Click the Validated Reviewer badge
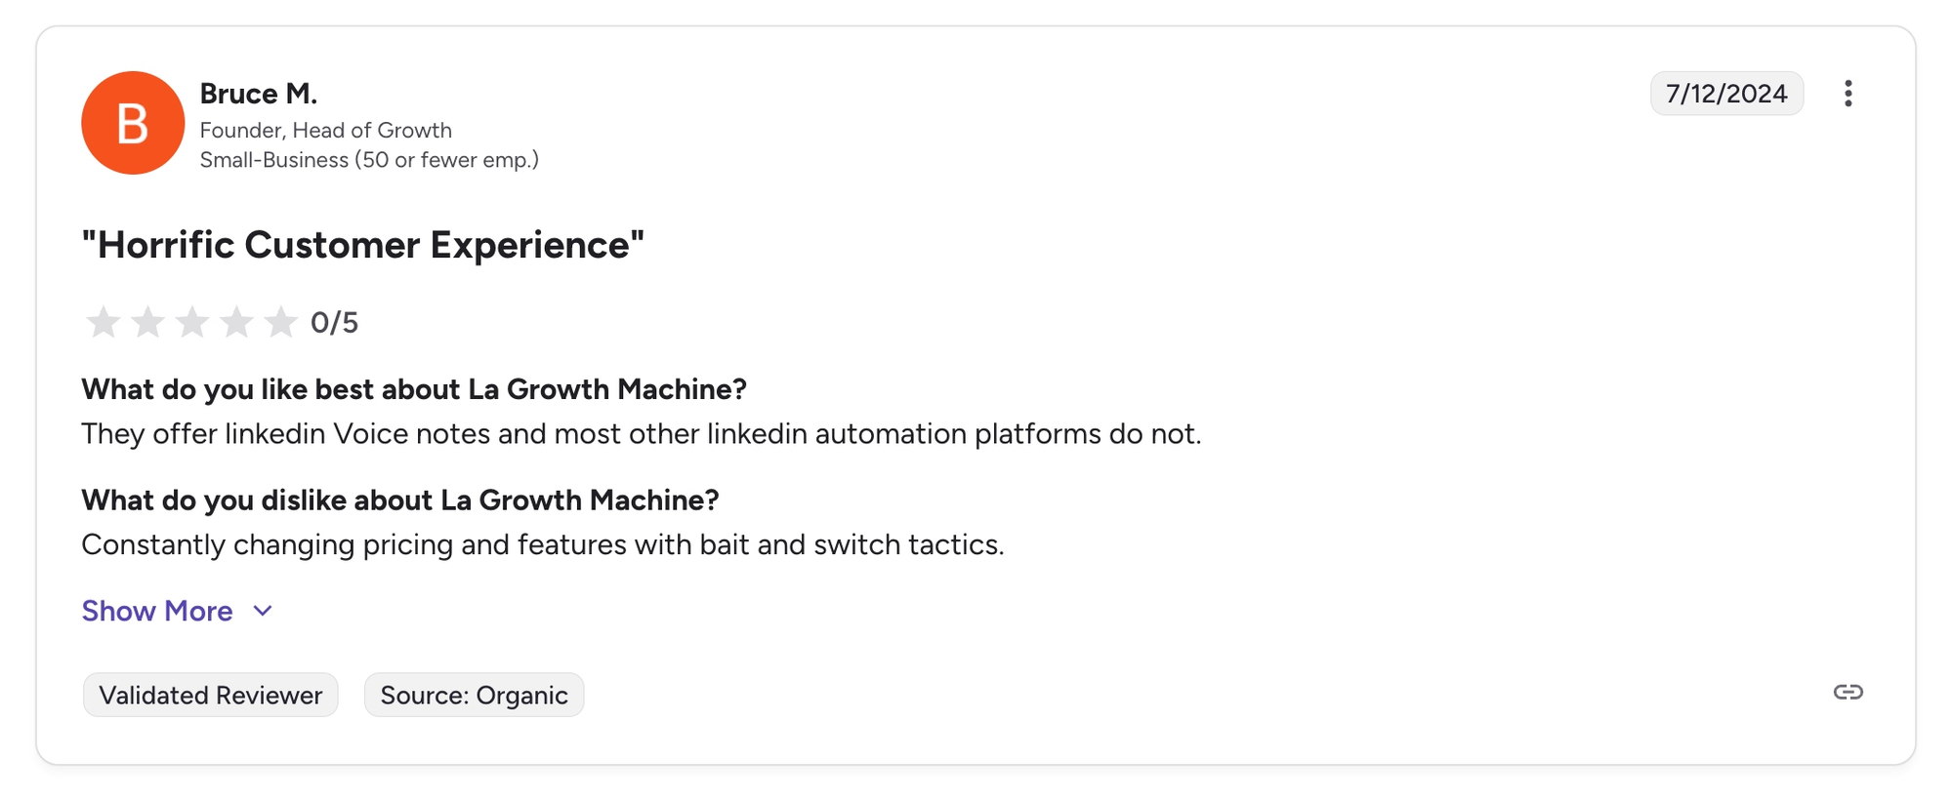The width and height of the screenshot is (1953, 800). pos(210,695)
